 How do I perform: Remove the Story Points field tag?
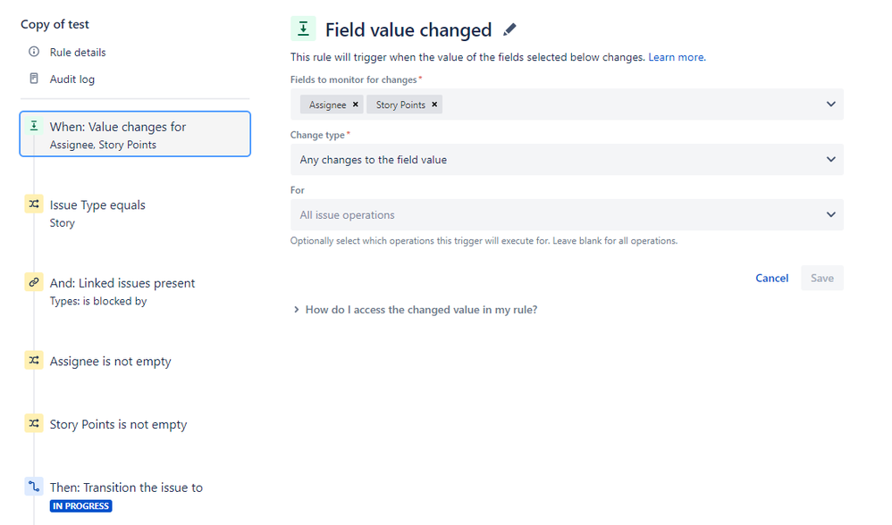click(x=434, y=104)
